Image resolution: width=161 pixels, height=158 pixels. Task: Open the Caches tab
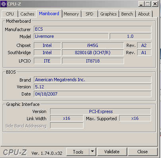tap(27, 14)
